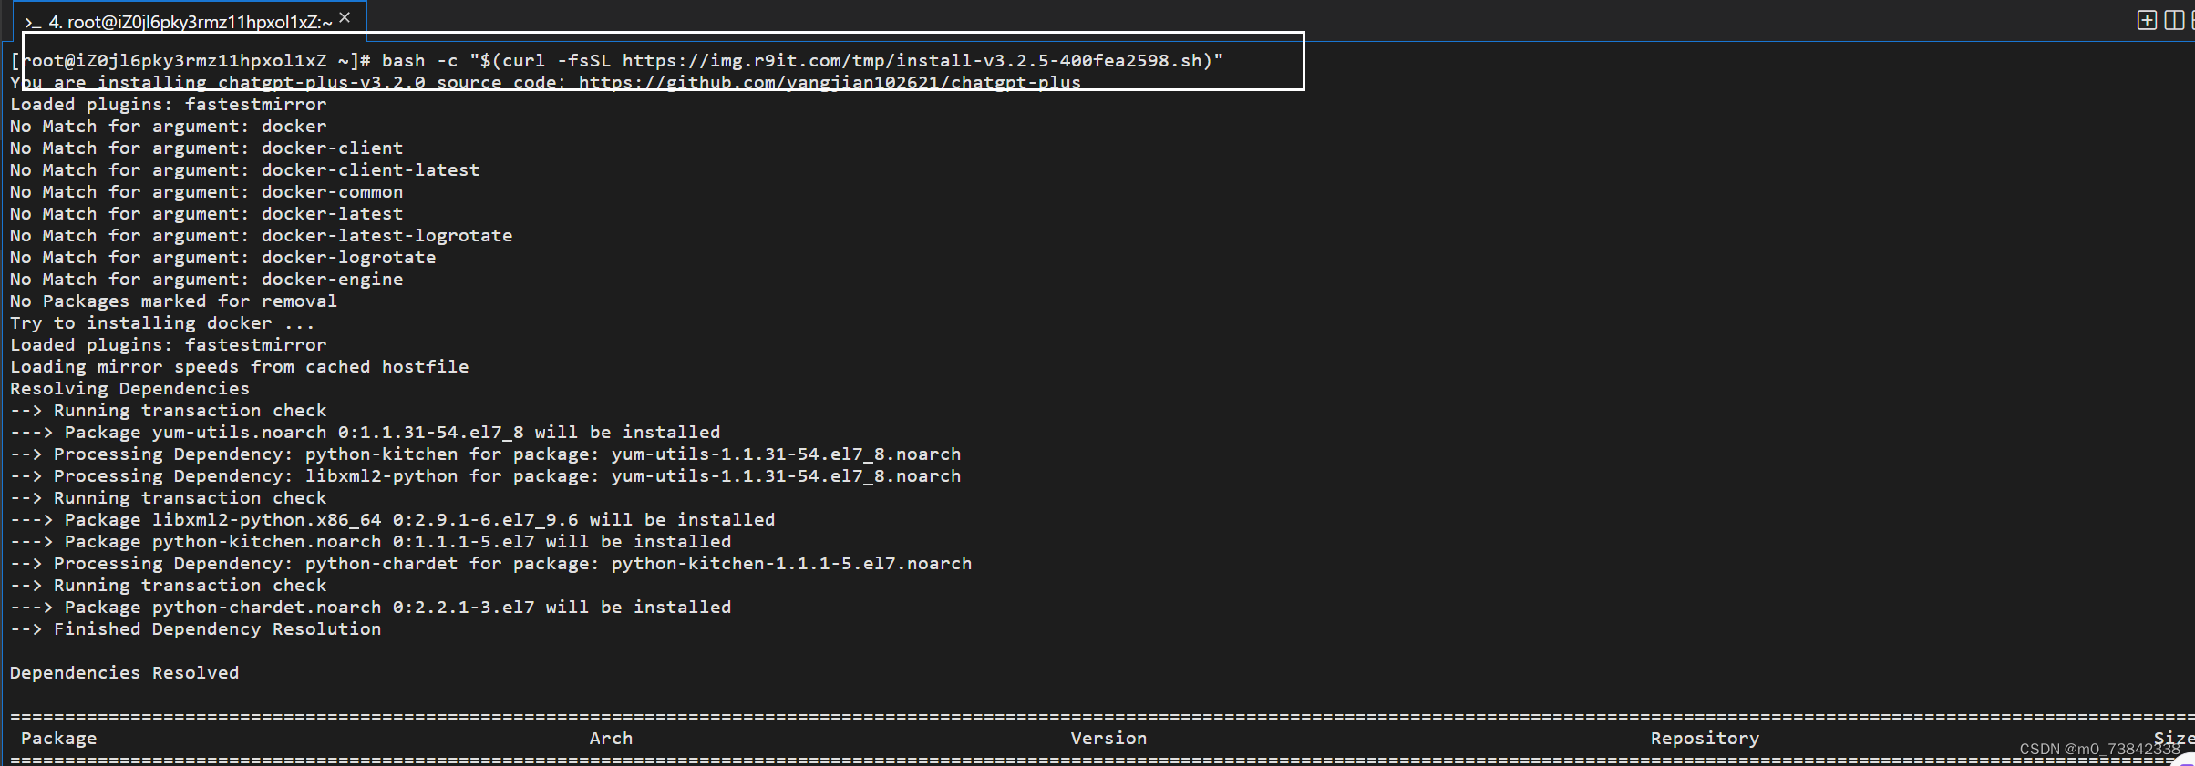Click the 'Resolving Dependencies' line
The image size is (2195, 766).
click(129, 388)
